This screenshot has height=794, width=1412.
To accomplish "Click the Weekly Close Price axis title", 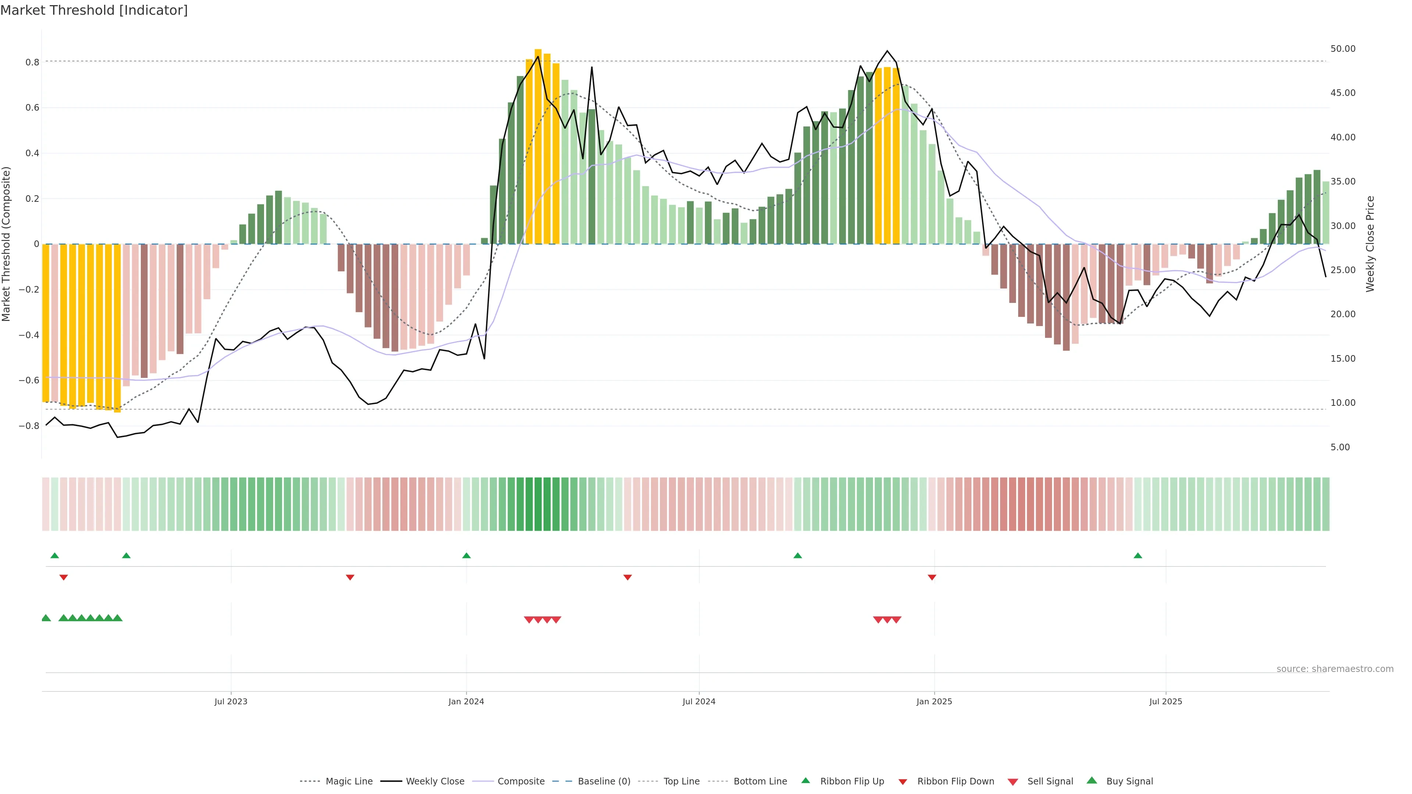I will coord(1370,244).
